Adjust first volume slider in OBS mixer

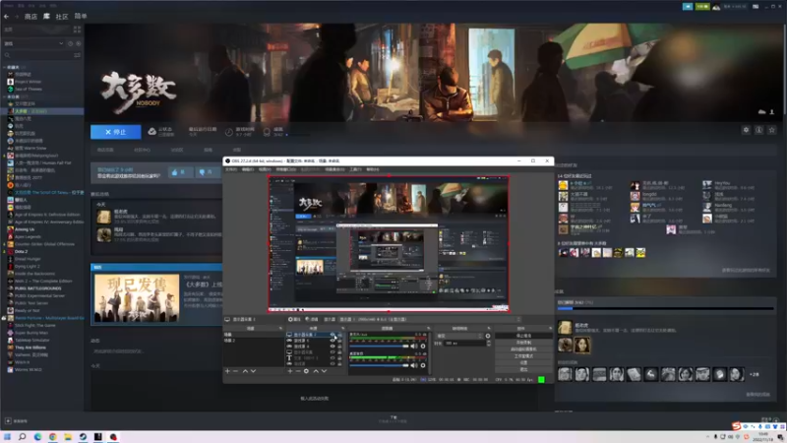click(x=379, y=347)
